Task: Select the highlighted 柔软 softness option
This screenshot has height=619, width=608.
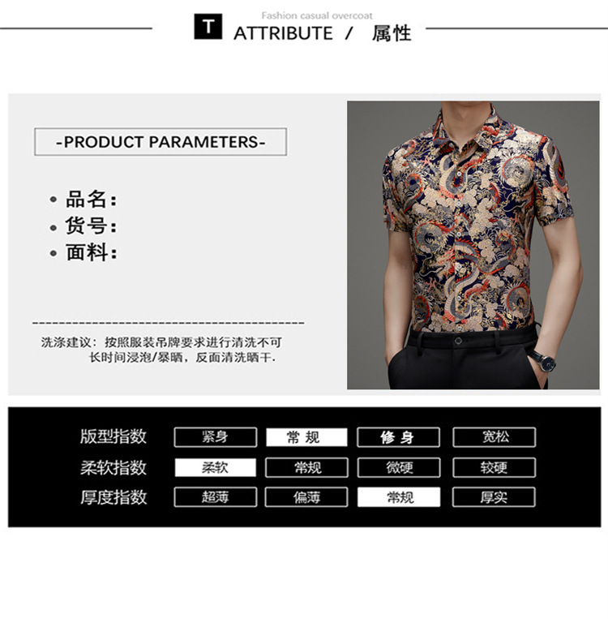Action: coord(216,467)
